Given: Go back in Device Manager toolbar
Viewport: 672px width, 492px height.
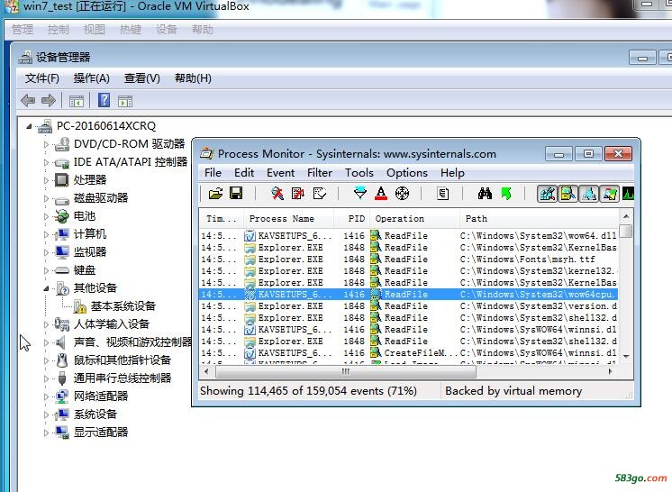Looking at the screenshot, I should (28, 101).
